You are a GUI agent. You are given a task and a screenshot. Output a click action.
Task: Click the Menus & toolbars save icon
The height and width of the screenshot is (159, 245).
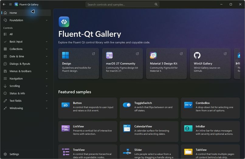coord(5,71)
